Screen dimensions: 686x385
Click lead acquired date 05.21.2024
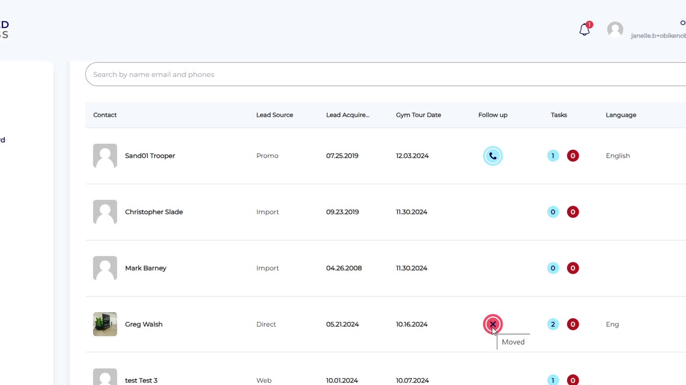pos(342,324)
